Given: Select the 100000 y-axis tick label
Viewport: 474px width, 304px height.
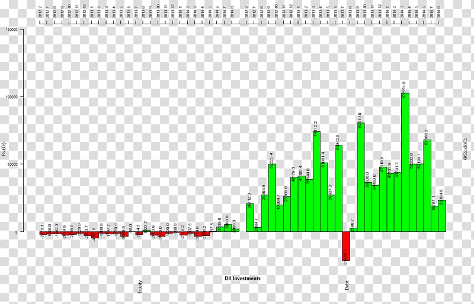Looking at the screenshot, I should [x=12, y=96].
